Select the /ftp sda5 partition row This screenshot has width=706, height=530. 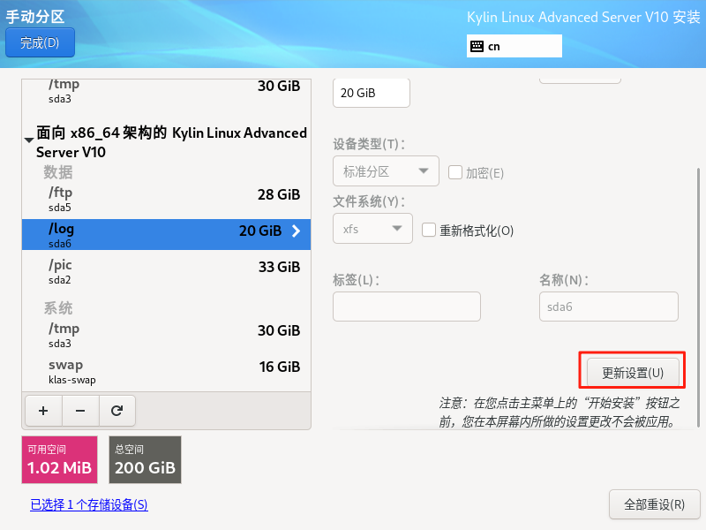pyautogui.click(x=166, y=198)
